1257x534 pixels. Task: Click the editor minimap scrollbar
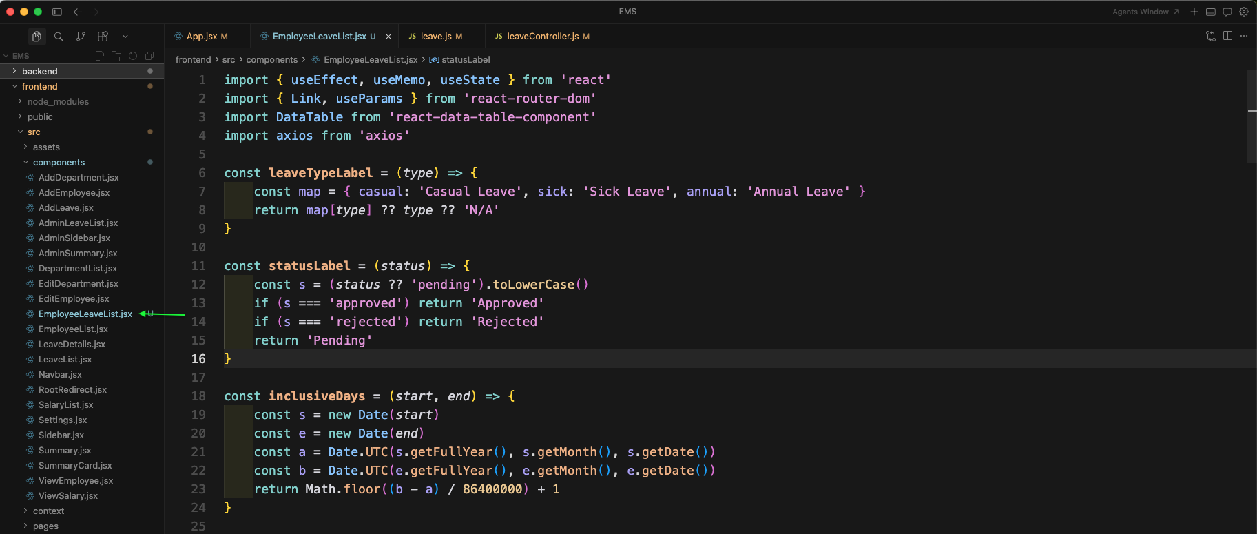click(x=1251, y=116)
